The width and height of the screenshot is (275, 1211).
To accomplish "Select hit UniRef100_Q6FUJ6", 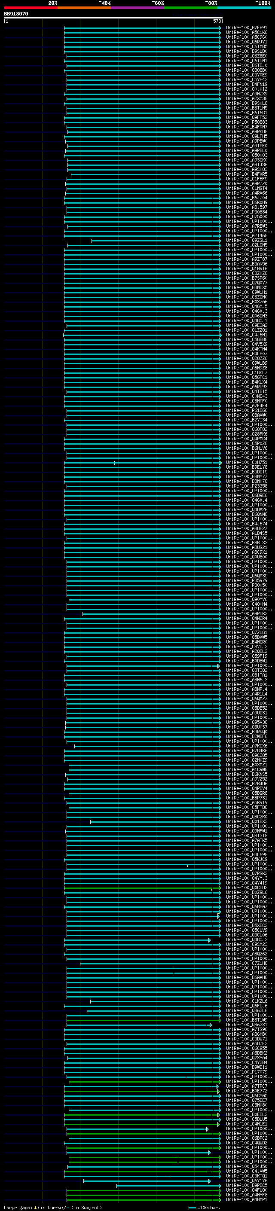I will [x=246, y=1006].
